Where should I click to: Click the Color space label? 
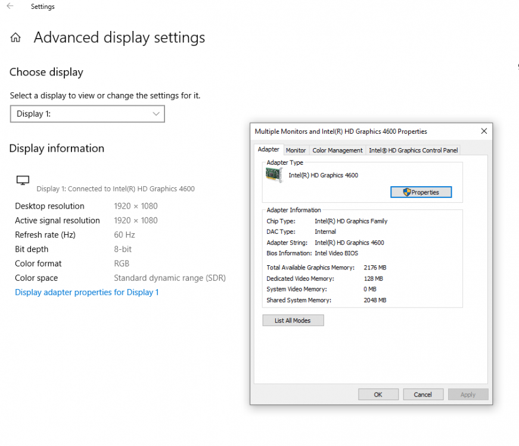(36, 278)
